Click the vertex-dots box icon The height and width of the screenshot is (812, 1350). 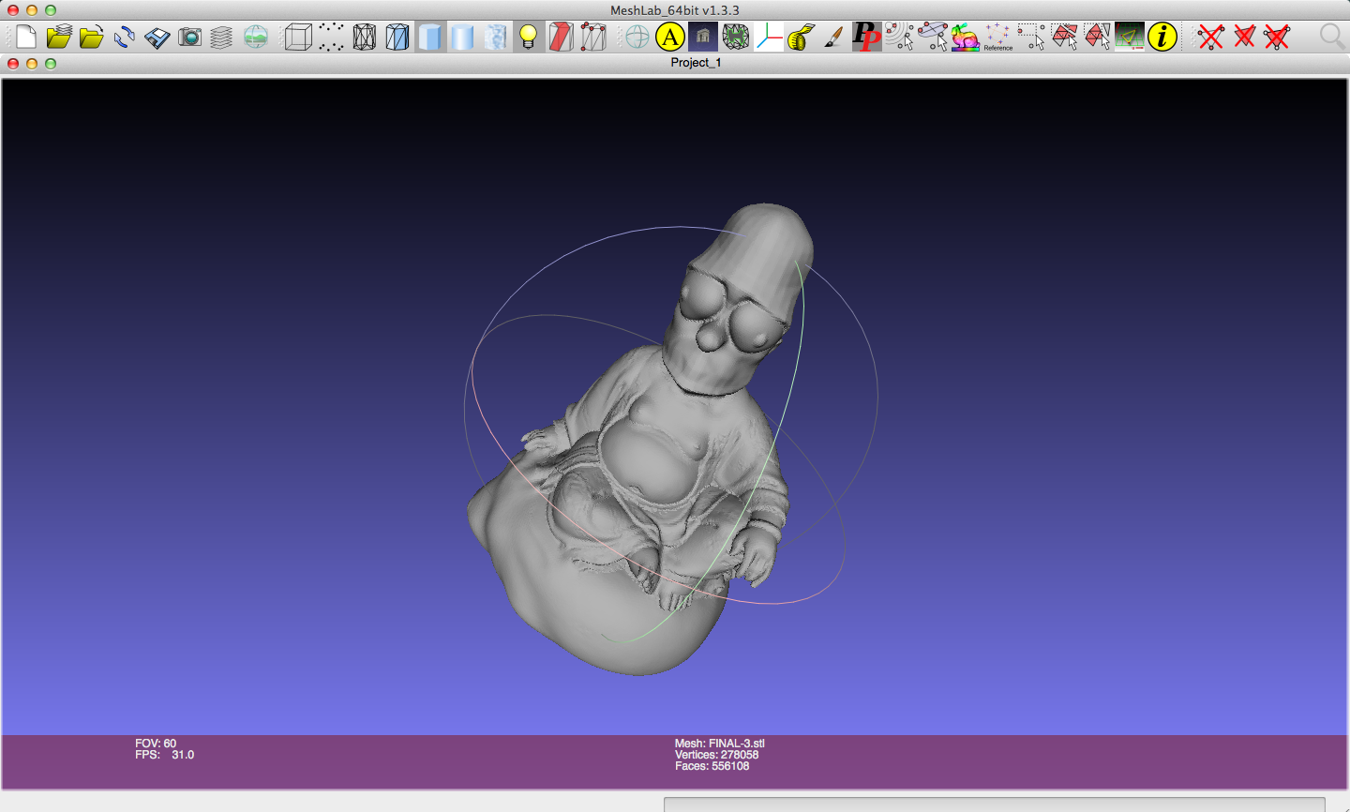pos(593,38)
